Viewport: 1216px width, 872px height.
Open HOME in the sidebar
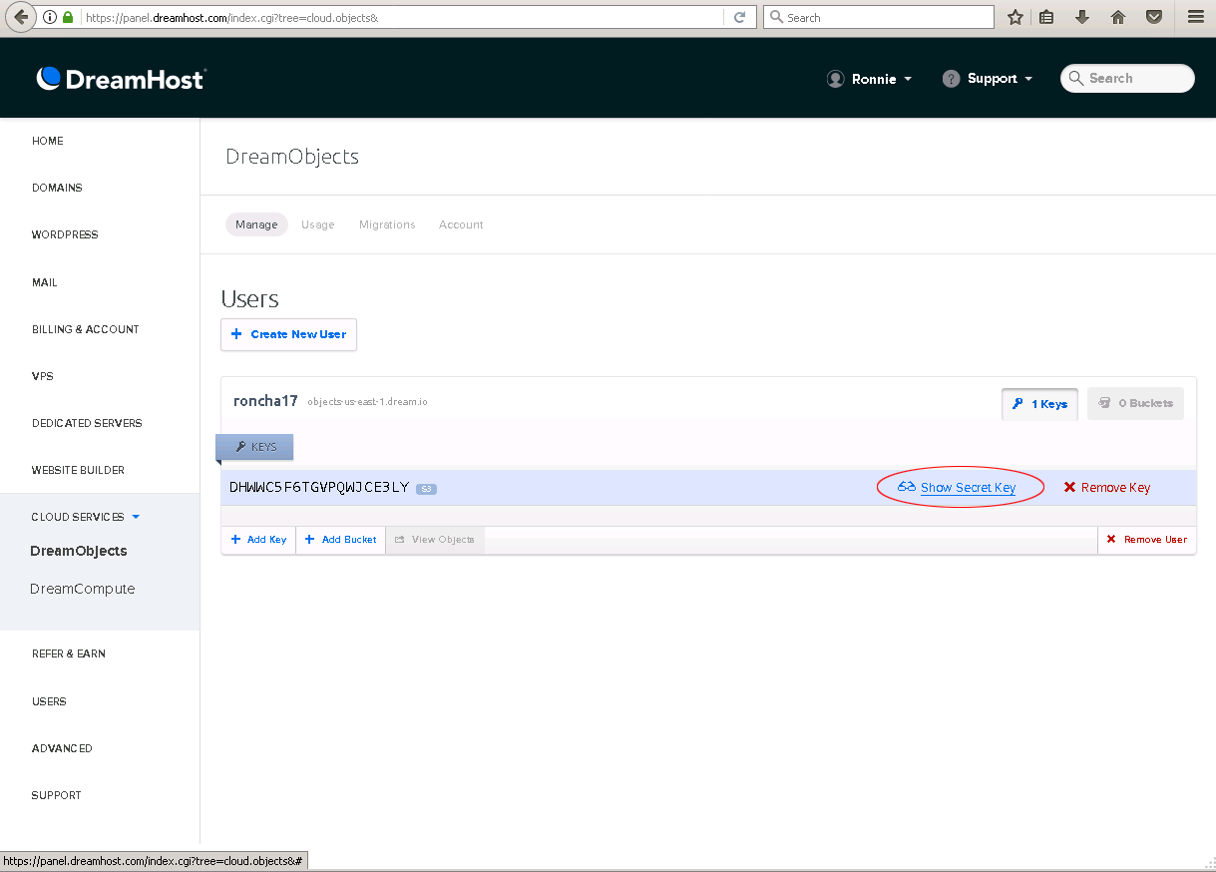click(48, 141)
